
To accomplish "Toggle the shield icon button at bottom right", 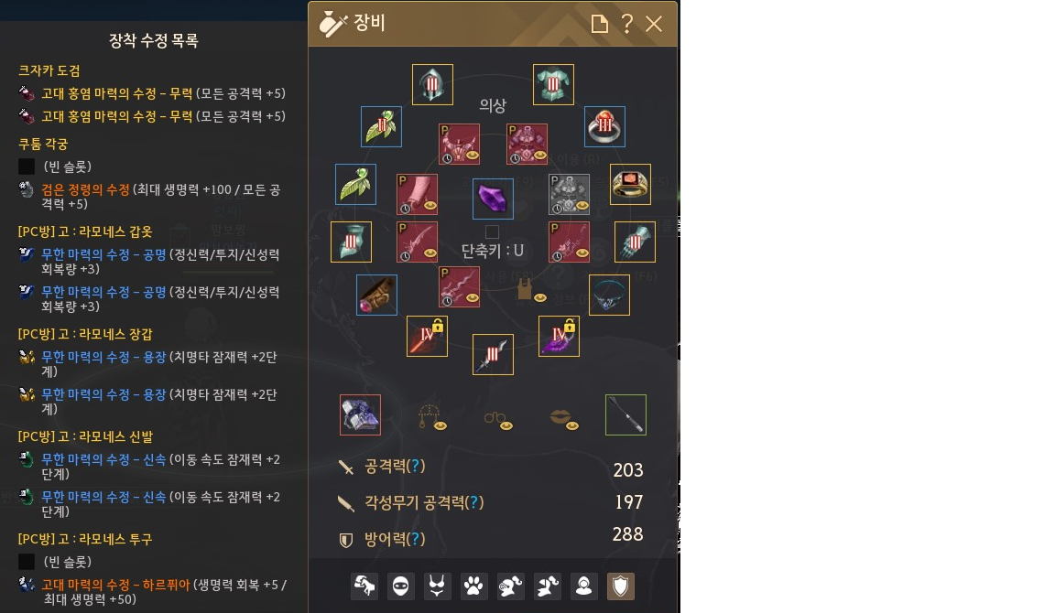I will [x=620, y=586].
